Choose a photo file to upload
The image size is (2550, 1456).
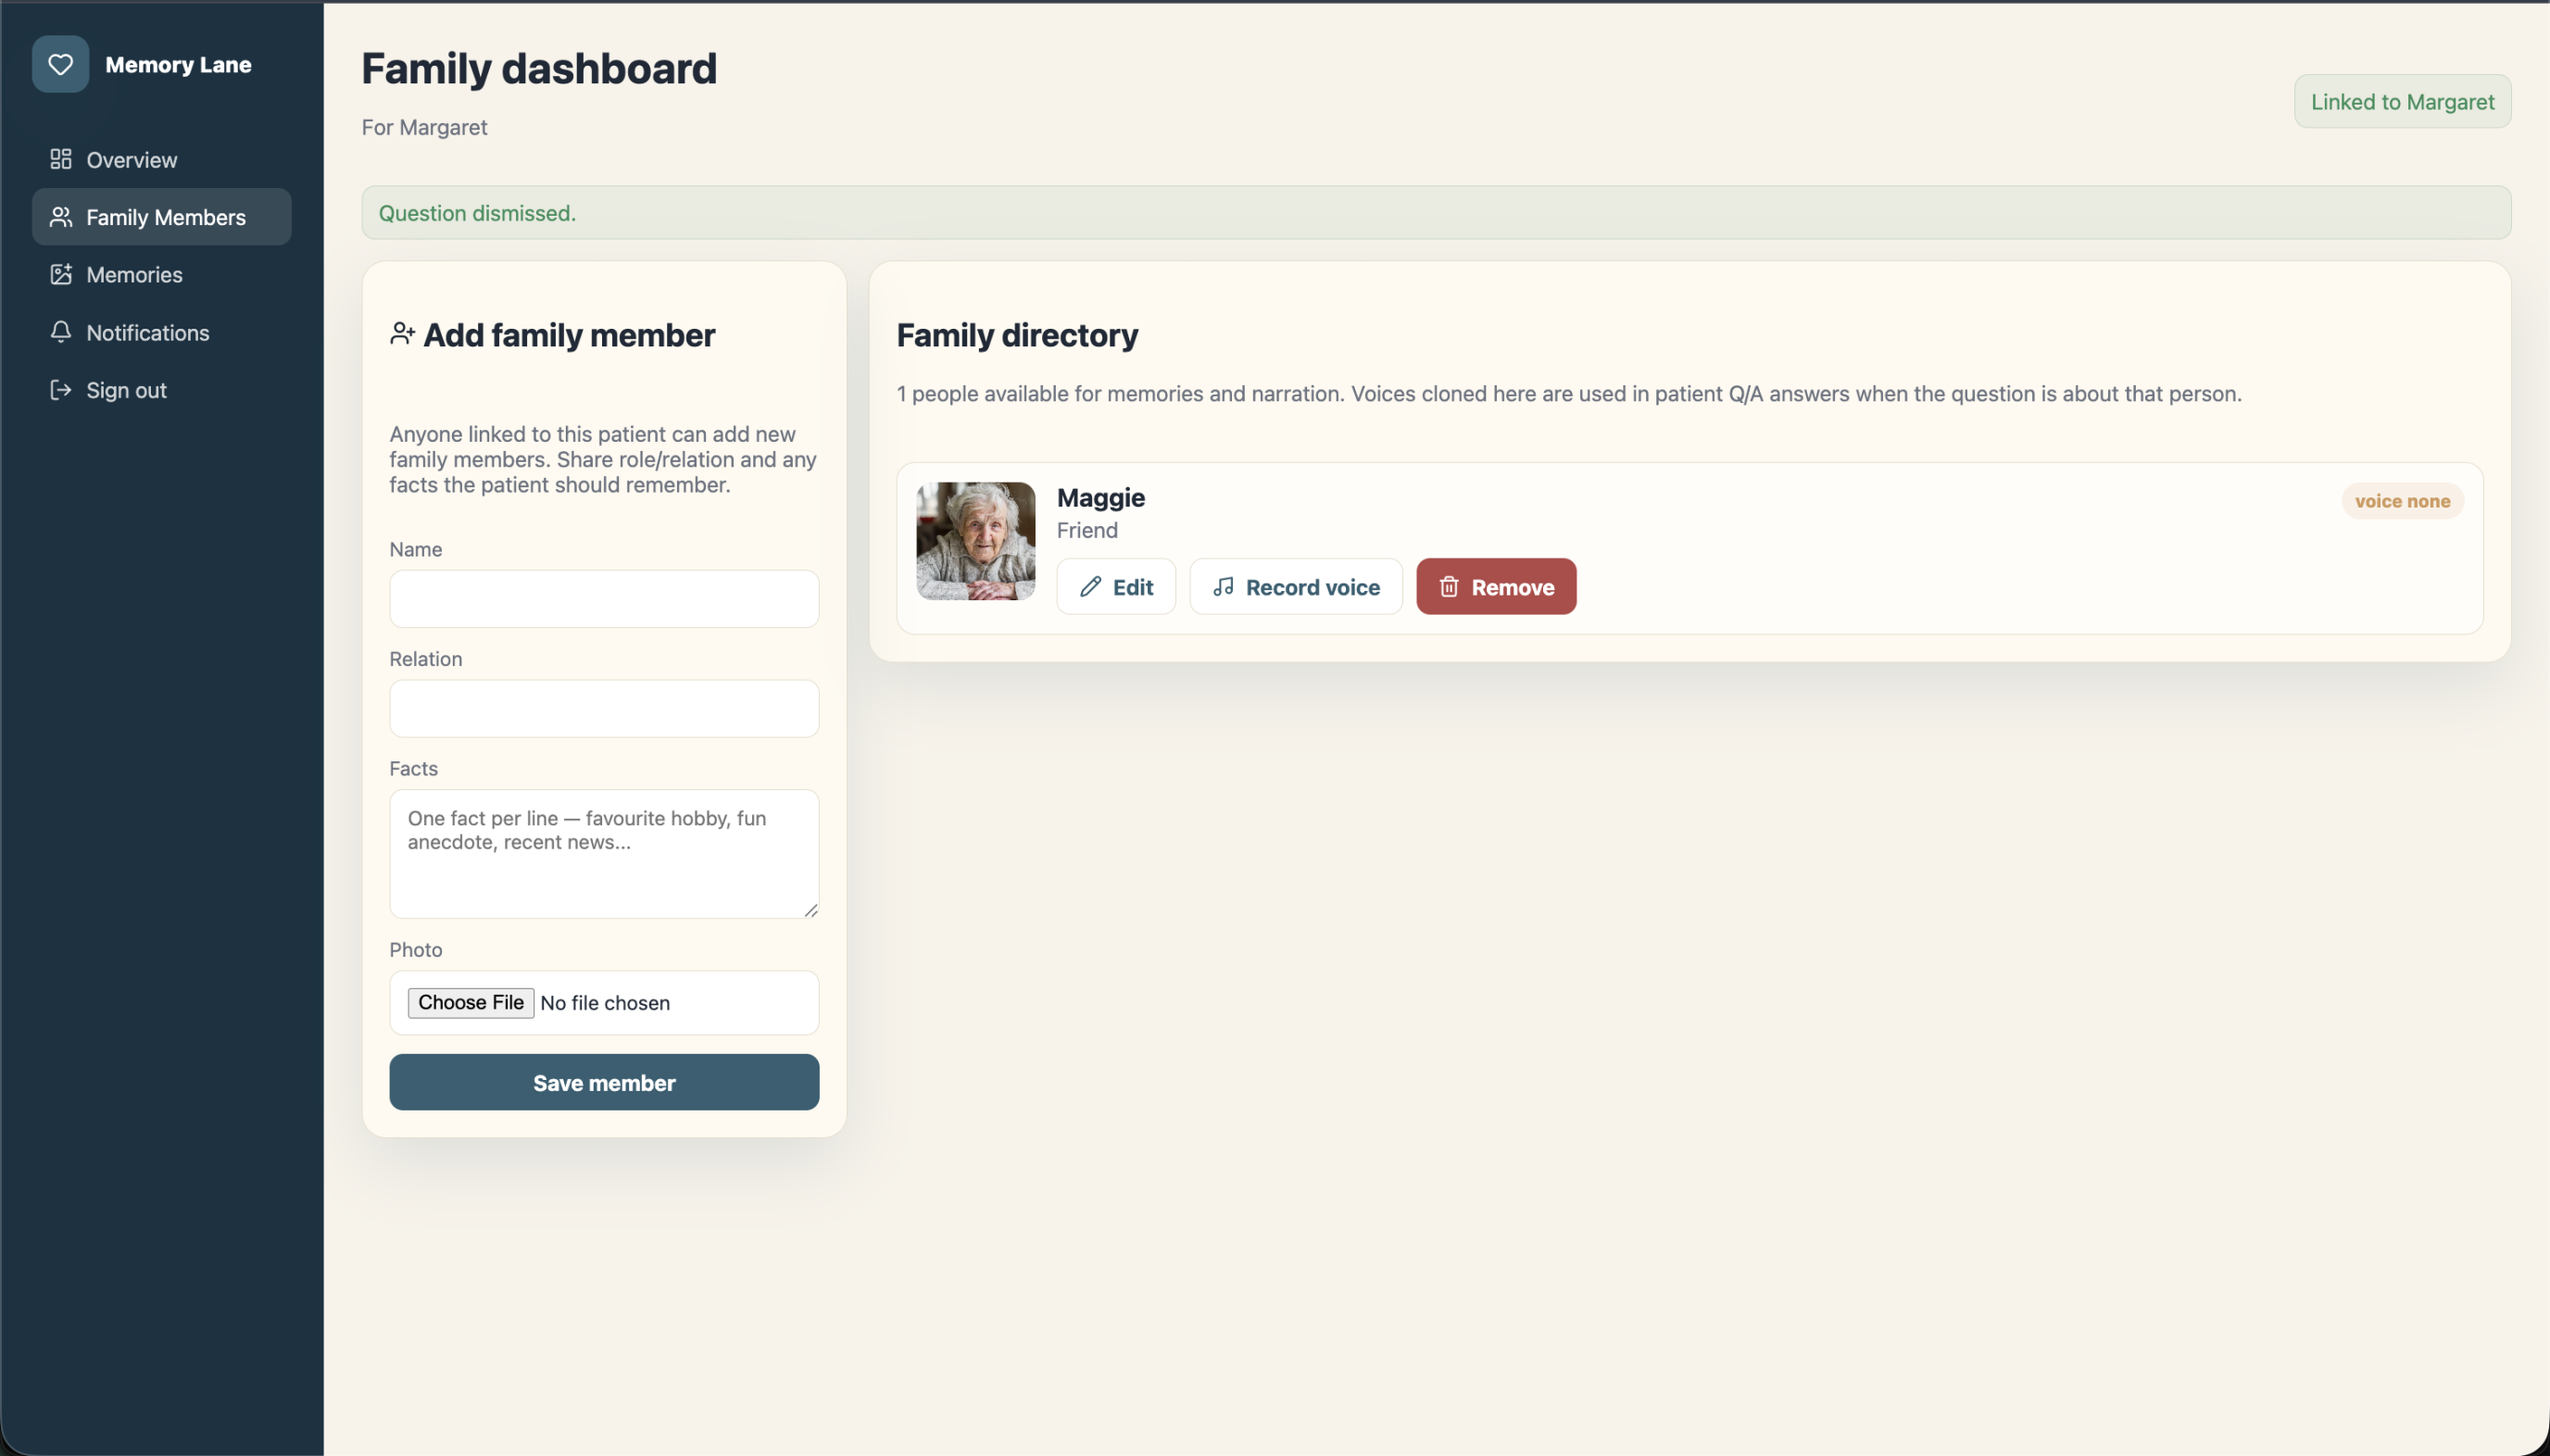click(x=471, y=1002)
